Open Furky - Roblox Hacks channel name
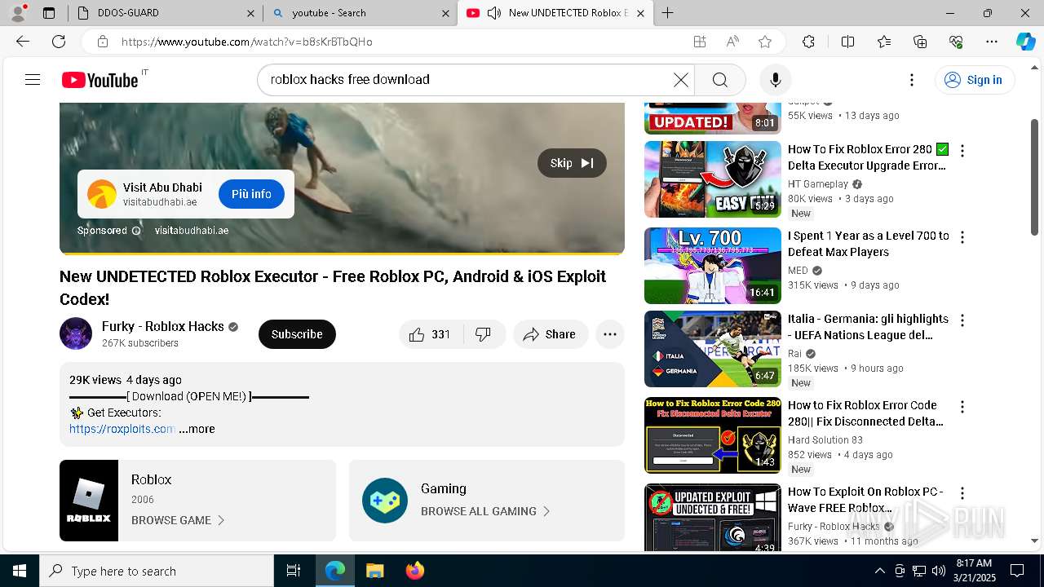1044x587 pixels. click(x=163, y=326)
